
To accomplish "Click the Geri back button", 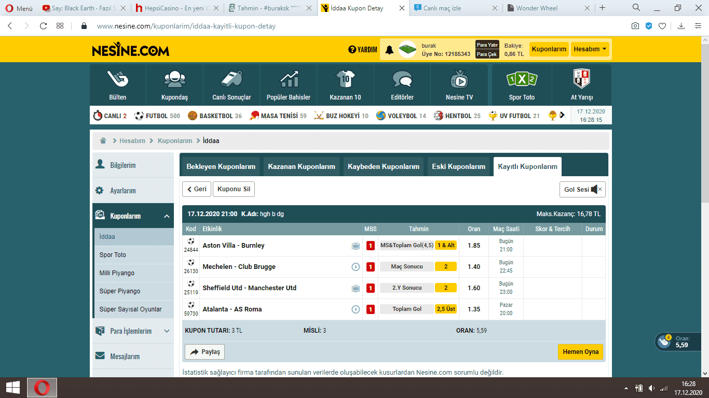I will pyautogui.click(x=197, y=189).
